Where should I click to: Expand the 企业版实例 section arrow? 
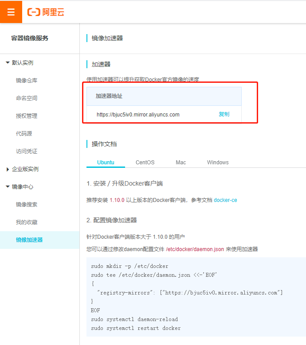click(x=8, y=169)
